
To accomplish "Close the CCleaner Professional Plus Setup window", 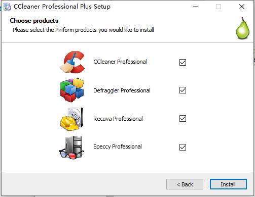I will [x=242, y=7].
